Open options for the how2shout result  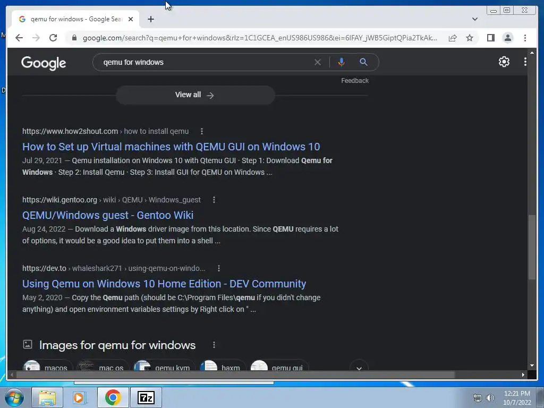201,131
